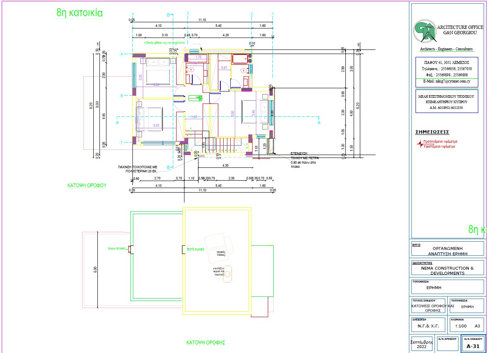Click the 'ΣΚΑΛΑ ΟΡΟΦΗΣ' roof ladder label
489x353 pixels.
click(x=117, y=249)
